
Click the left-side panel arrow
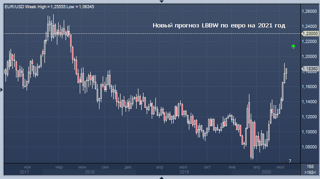click(2, 89)
